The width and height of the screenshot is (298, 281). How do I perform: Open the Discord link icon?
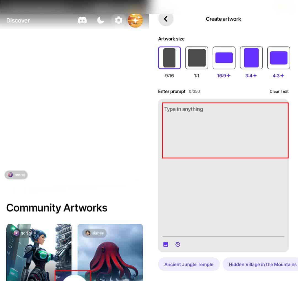(x=82, y=20)
